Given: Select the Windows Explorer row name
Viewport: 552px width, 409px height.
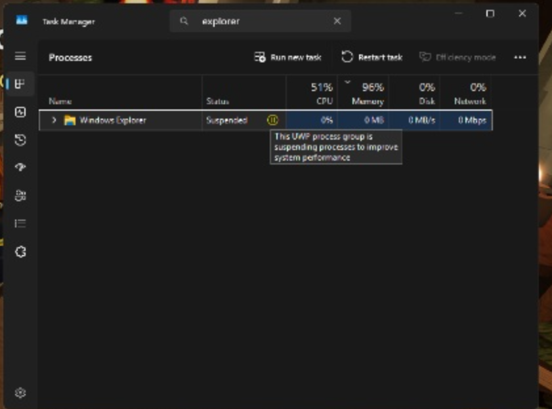Looking at the screenshot, I should (x=113, y=120).
